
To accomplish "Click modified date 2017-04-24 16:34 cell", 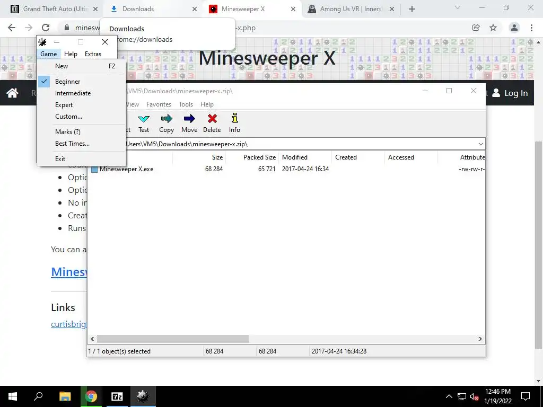I will [305, 169].
